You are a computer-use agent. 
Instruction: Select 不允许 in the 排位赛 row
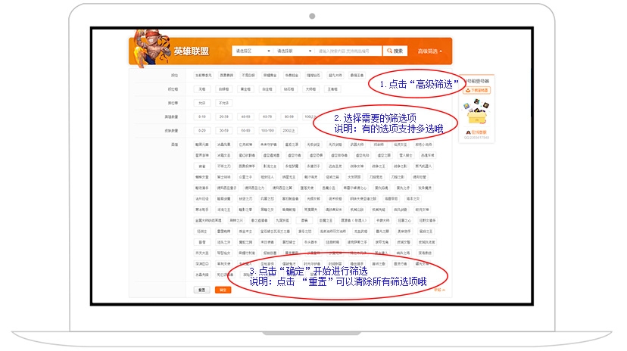click(223, 103)
